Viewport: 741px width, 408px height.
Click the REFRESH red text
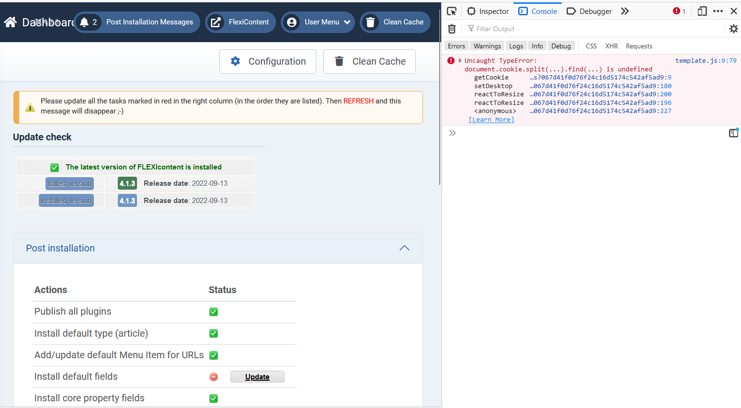(358, 101)
